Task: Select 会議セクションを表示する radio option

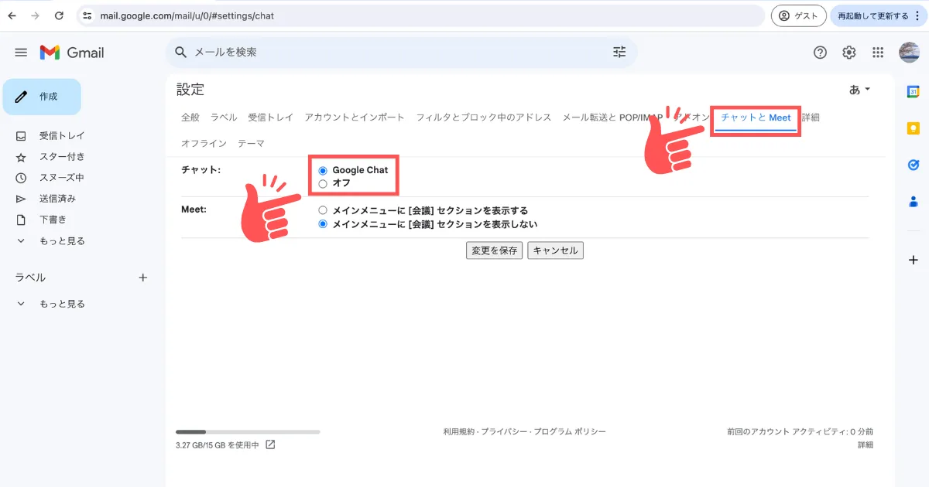Action: tap(323, 210)
